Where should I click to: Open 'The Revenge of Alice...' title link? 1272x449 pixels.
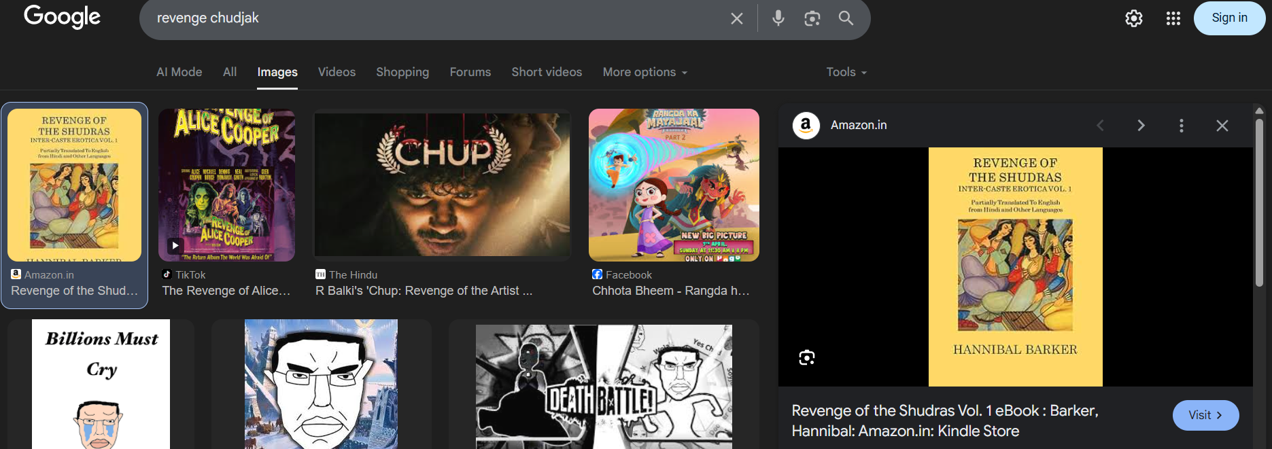(226, 291)
